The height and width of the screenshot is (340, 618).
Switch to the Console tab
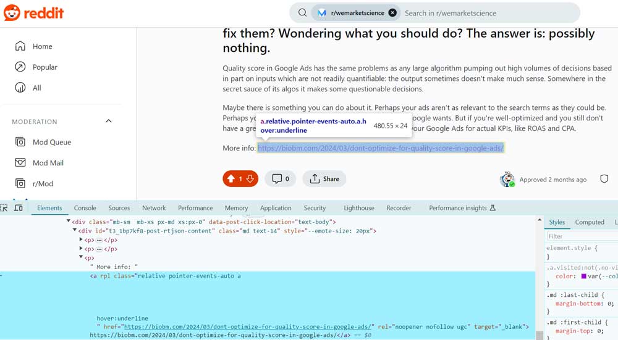point(85,208)
